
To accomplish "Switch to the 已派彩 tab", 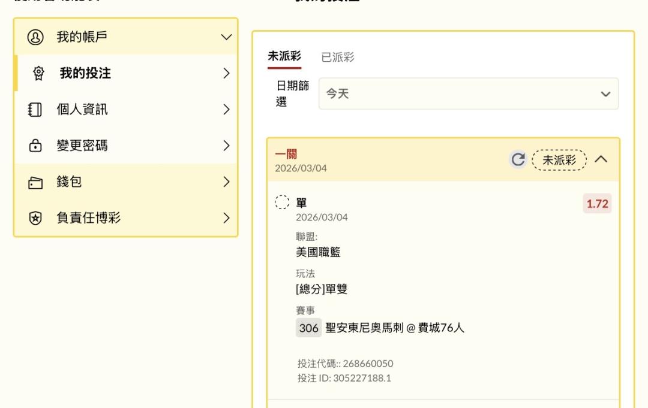I will coord(337,58).
